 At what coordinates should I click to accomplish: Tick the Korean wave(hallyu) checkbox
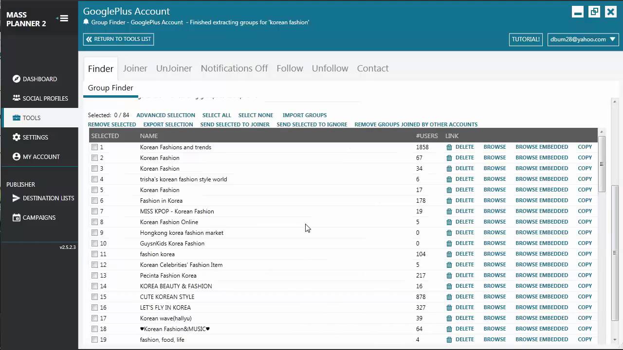[94, 318]
